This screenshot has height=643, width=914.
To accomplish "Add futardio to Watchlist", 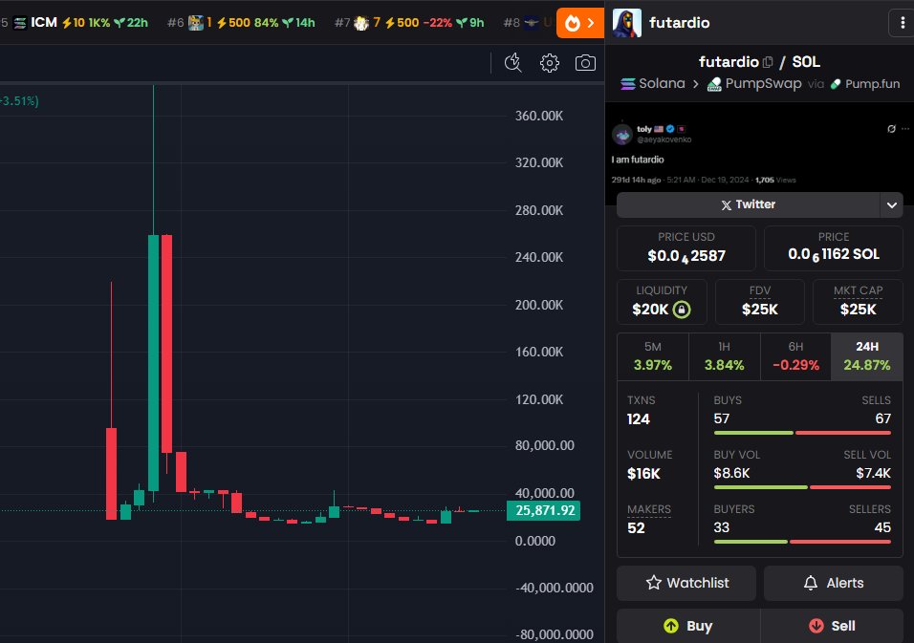I will tap(685, 583).
